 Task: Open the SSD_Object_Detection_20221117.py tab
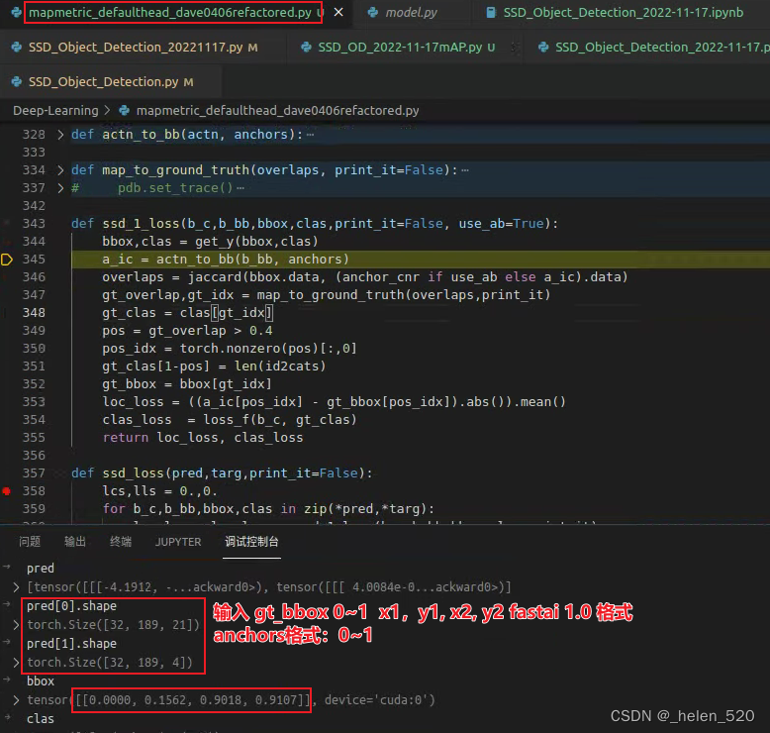click(135, 48)
